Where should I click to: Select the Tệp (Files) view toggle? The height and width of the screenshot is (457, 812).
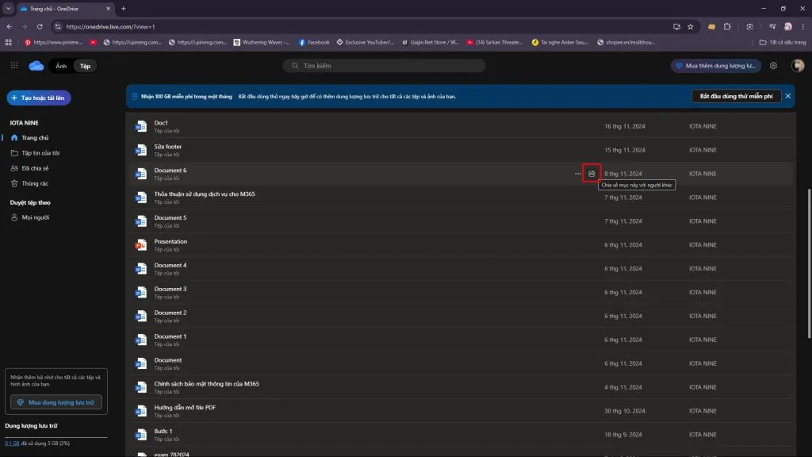(85, 66)
